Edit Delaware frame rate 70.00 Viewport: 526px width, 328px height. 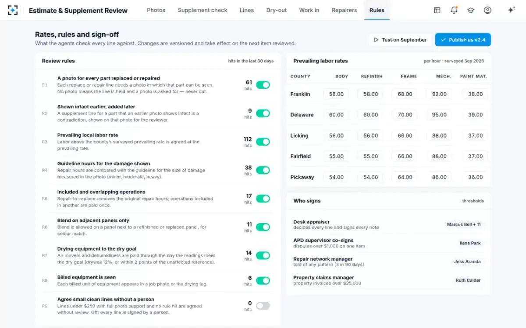coord(405,115)
